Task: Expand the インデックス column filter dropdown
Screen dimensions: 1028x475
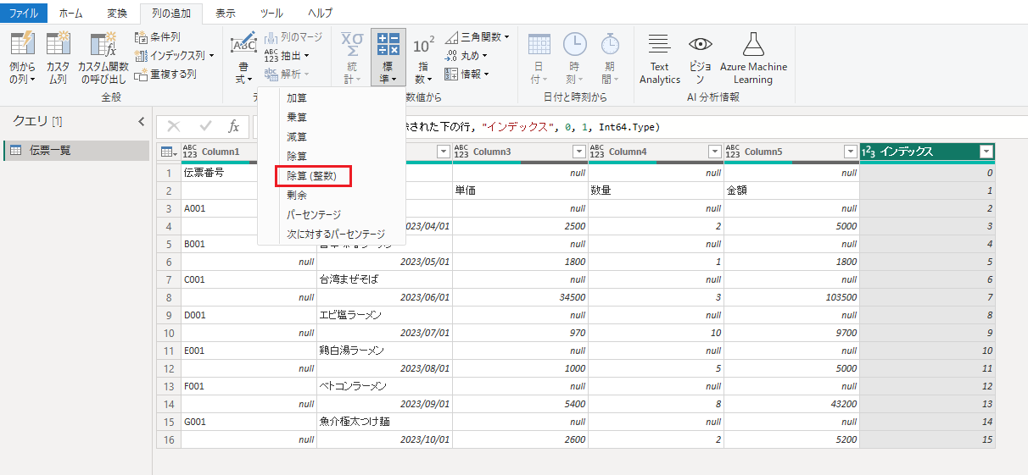Action: tap(986, 152)
